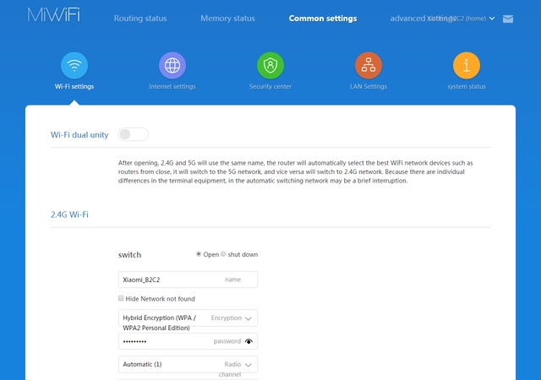Click the Internet settings label text
The height and width of the screenshot is (380, 541).
(x=172, y=86)
